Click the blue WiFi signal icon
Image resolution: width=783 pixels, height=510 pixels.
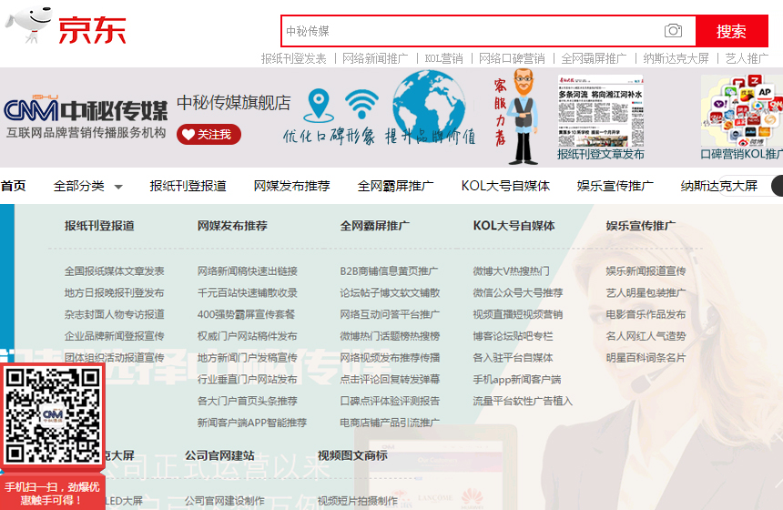pos(361,105)
